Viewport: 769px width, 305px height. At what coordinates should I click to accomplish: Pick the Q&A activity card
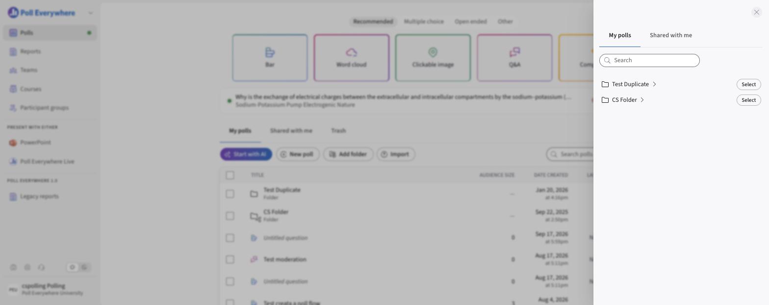tap(514, 58)
